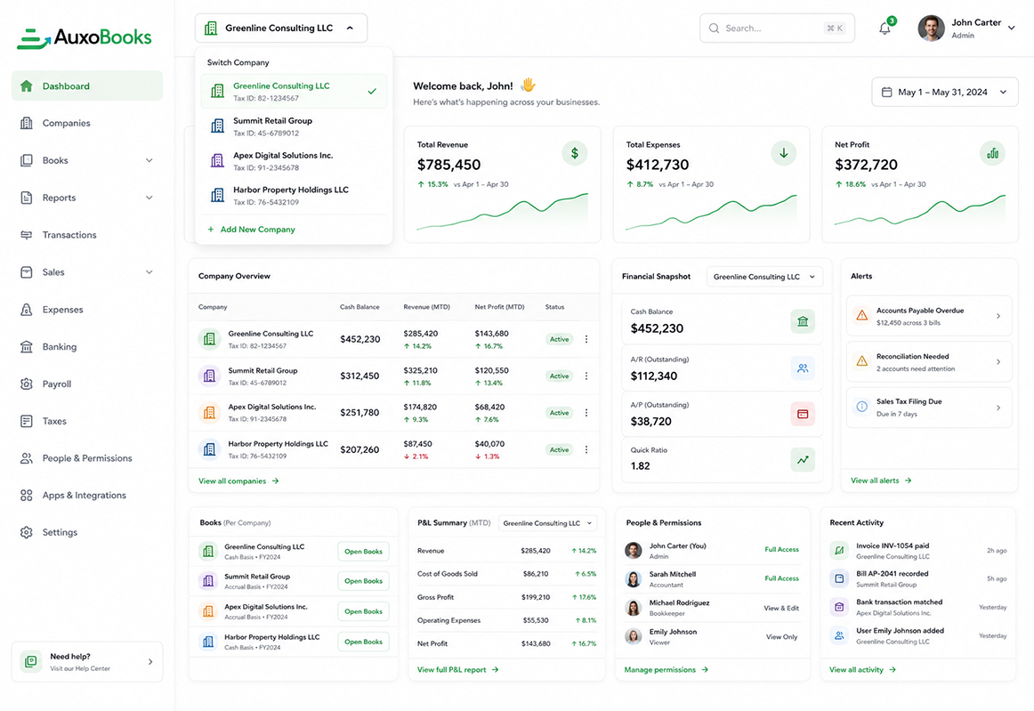The width and height of the screenshot is (1034, 711).
Task: Open People & Permissions in sidebar
Action: tap(87, 458)
